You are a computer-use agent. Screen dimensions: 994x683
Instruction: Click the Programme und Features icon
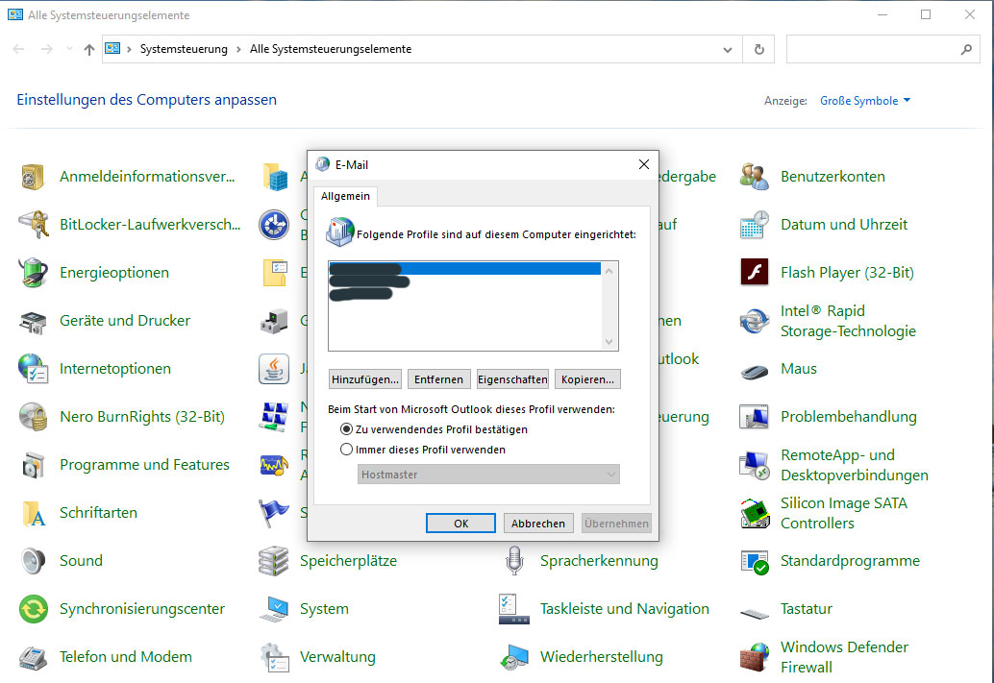(x=33, y=465)
